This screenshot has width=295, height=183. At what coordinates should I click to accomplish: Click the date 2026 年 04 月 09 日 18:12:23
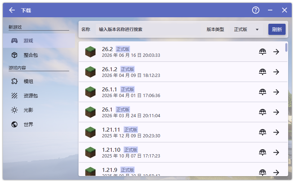tap(131, 76)
